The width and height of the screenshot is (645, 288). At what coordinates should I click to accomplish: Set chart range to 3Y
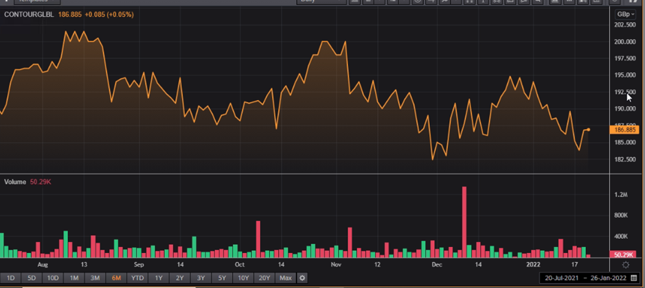pyautogui.click(x=201, y=278)
